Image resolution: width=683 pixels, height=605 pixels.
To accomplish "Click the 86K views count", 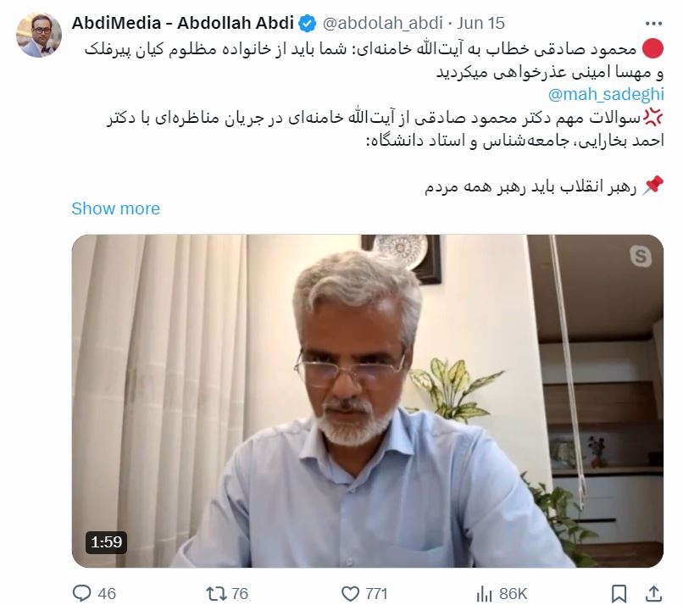I will (x=514, y=594).
